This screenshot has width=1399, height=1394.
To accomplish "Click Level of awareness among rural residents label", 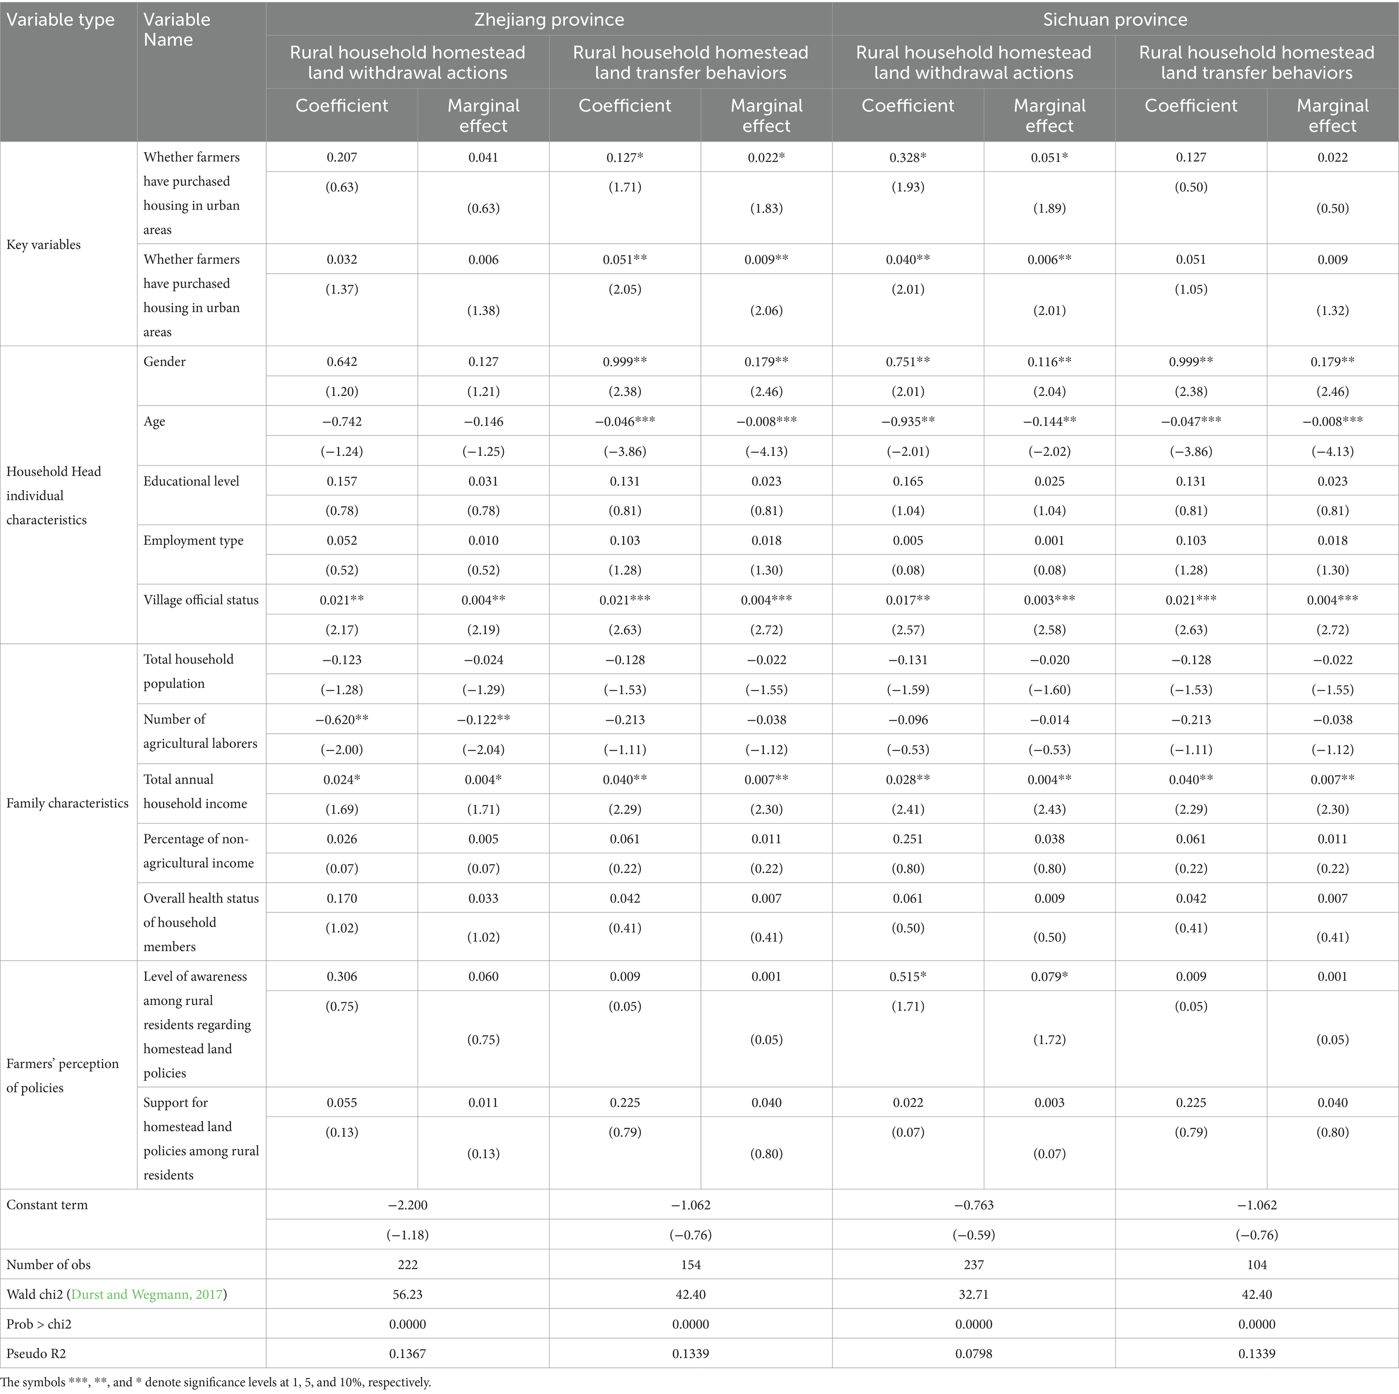I will click(x=197, y=1025).
